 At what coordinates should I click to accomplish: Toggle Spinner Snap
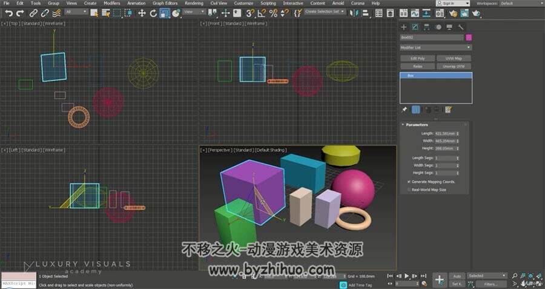[x=285, y=13]
